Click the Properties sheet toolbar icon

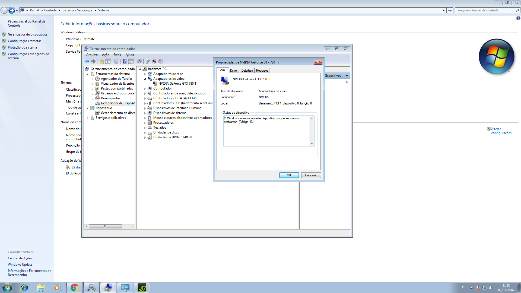coord(116,62)
